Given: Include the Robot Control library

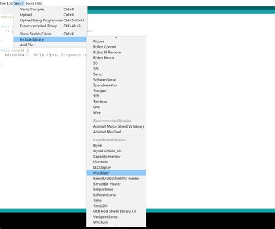Looking at the screenshot, I should pyautogui.click(x=116, y=47).
